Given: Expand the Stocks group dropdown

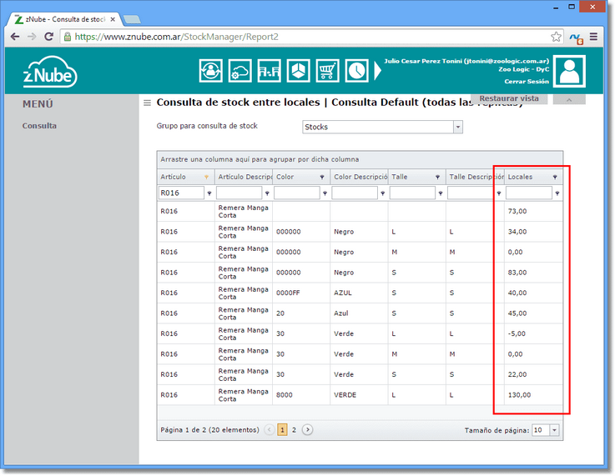Looking at the screenshot, I should pos(458,127).
